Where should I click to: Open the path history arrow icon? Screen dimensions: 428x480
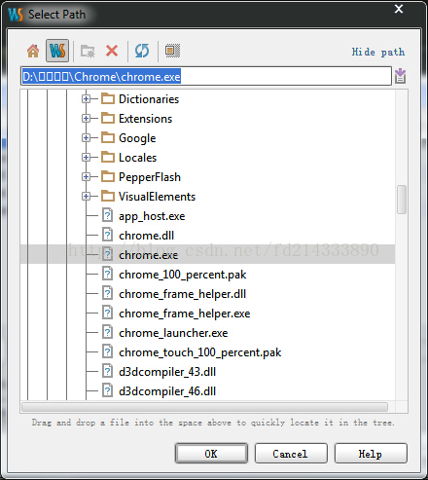click(401, 76)
